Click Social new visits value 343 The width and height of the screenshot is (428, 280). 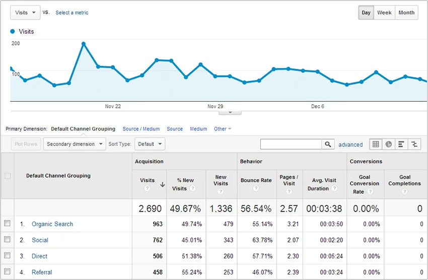[x=228, y=240]
